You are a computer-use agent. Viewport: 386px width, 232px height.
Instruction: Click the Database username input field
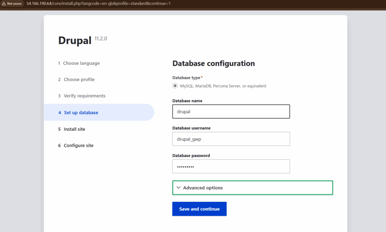click(x=231, y=139)
